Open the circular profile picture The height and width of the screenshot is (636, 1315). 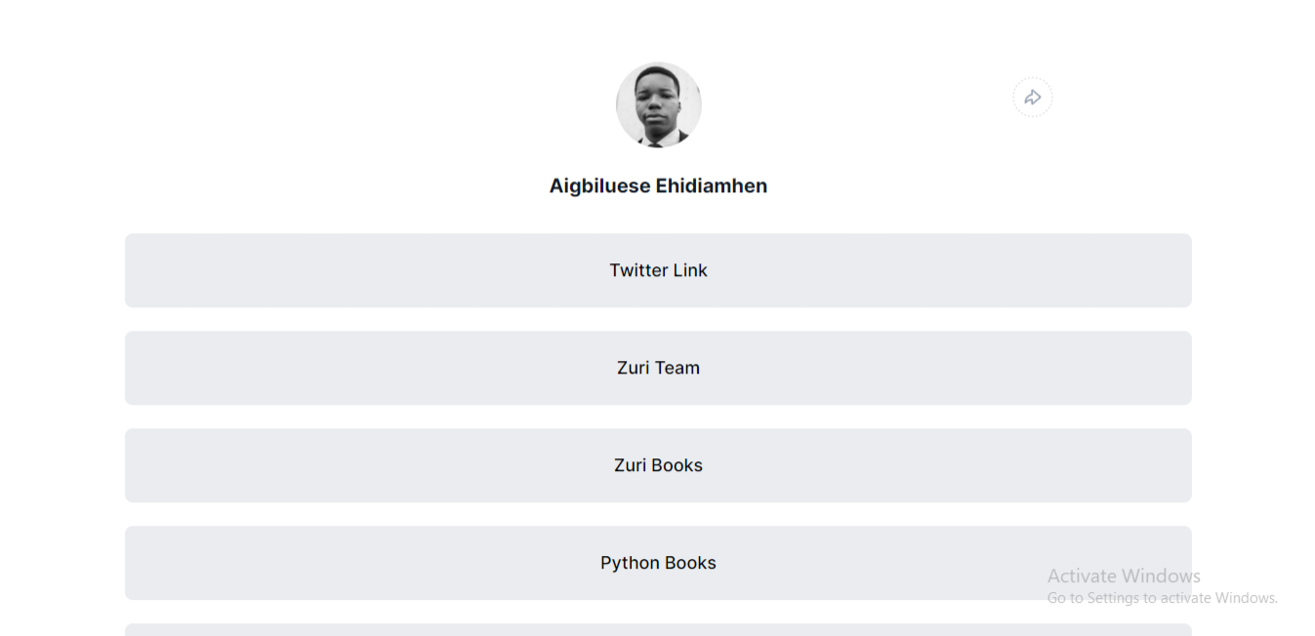click(x=658, y=105)
